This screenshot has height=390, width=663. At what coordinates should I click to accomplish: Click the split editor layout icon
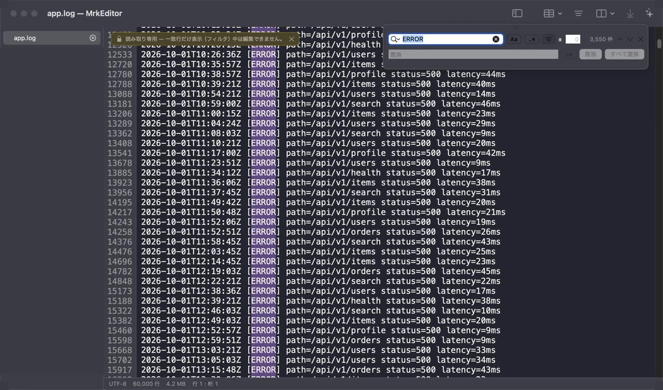click(x=601, y=13)
